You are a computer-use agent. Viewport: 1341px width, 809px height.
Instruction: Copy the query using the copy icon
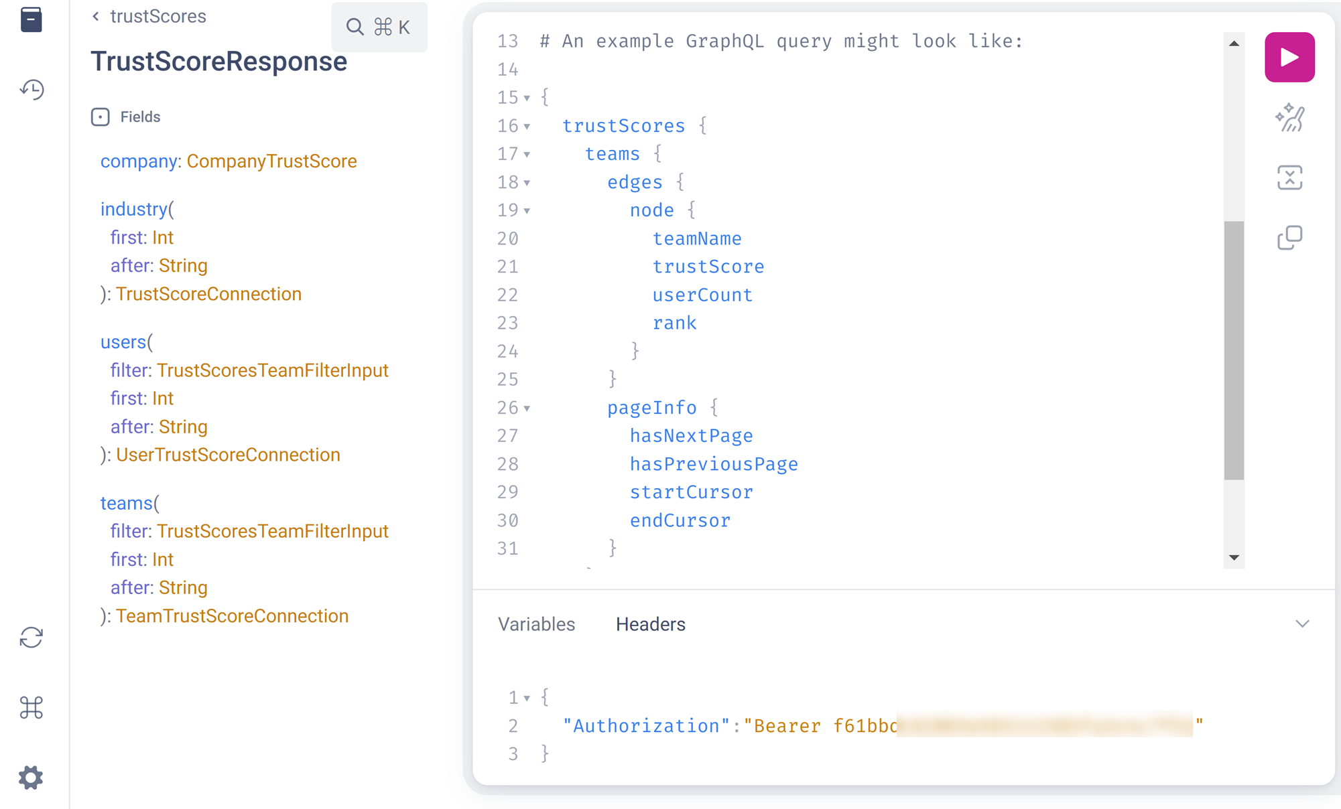pyautogui.click(x=1289, y=238)
